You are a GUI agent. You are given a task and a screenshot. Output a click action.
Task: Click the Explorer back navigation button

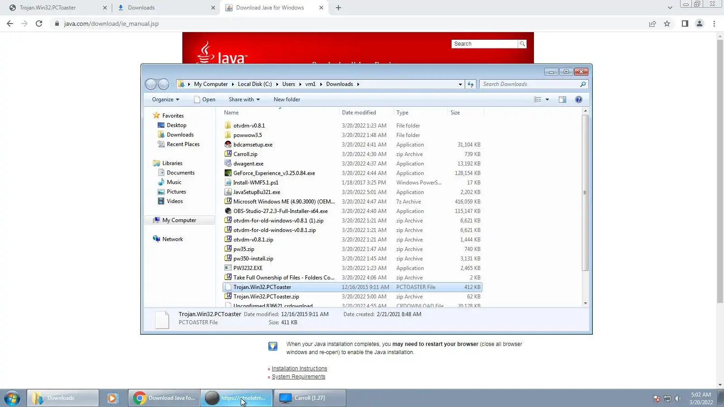pyautogui.click(x=151, y=84)
